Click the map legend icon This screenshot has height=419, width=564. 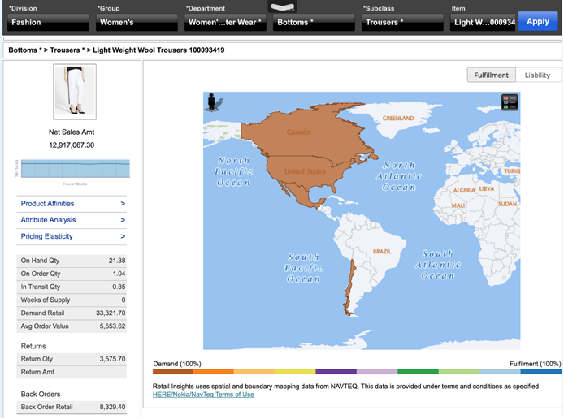(510, 102)
